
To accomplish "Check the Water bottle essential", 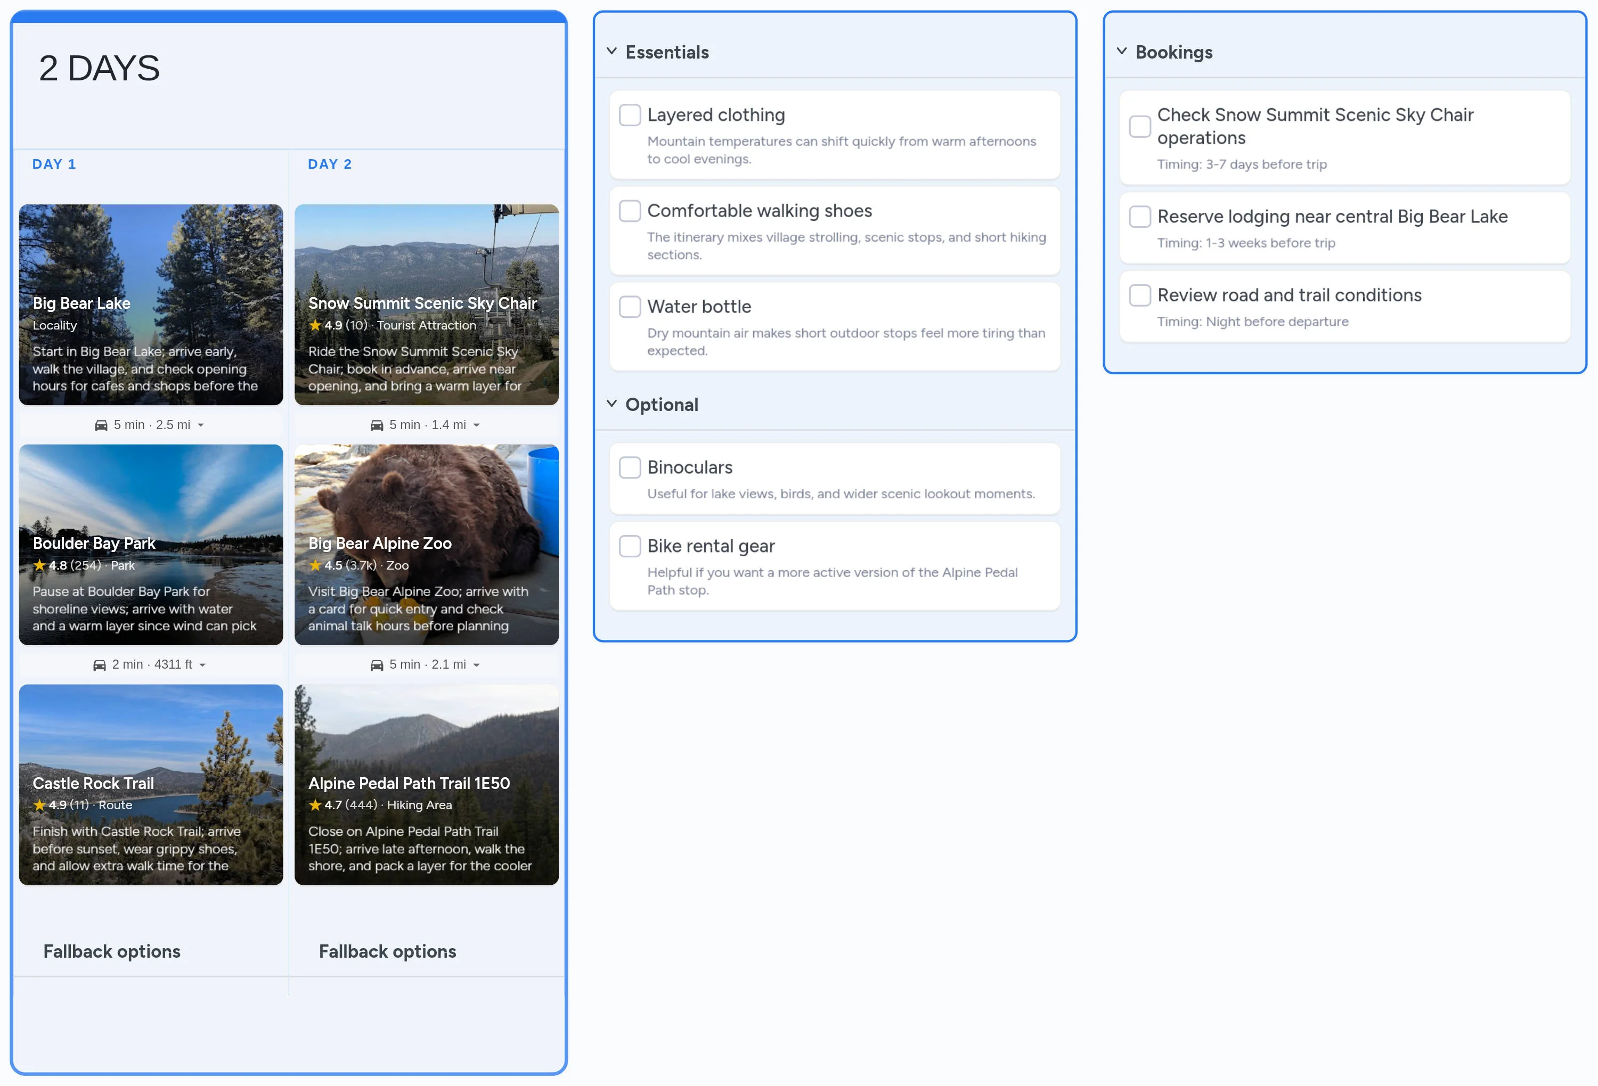I will coord(630,307).
